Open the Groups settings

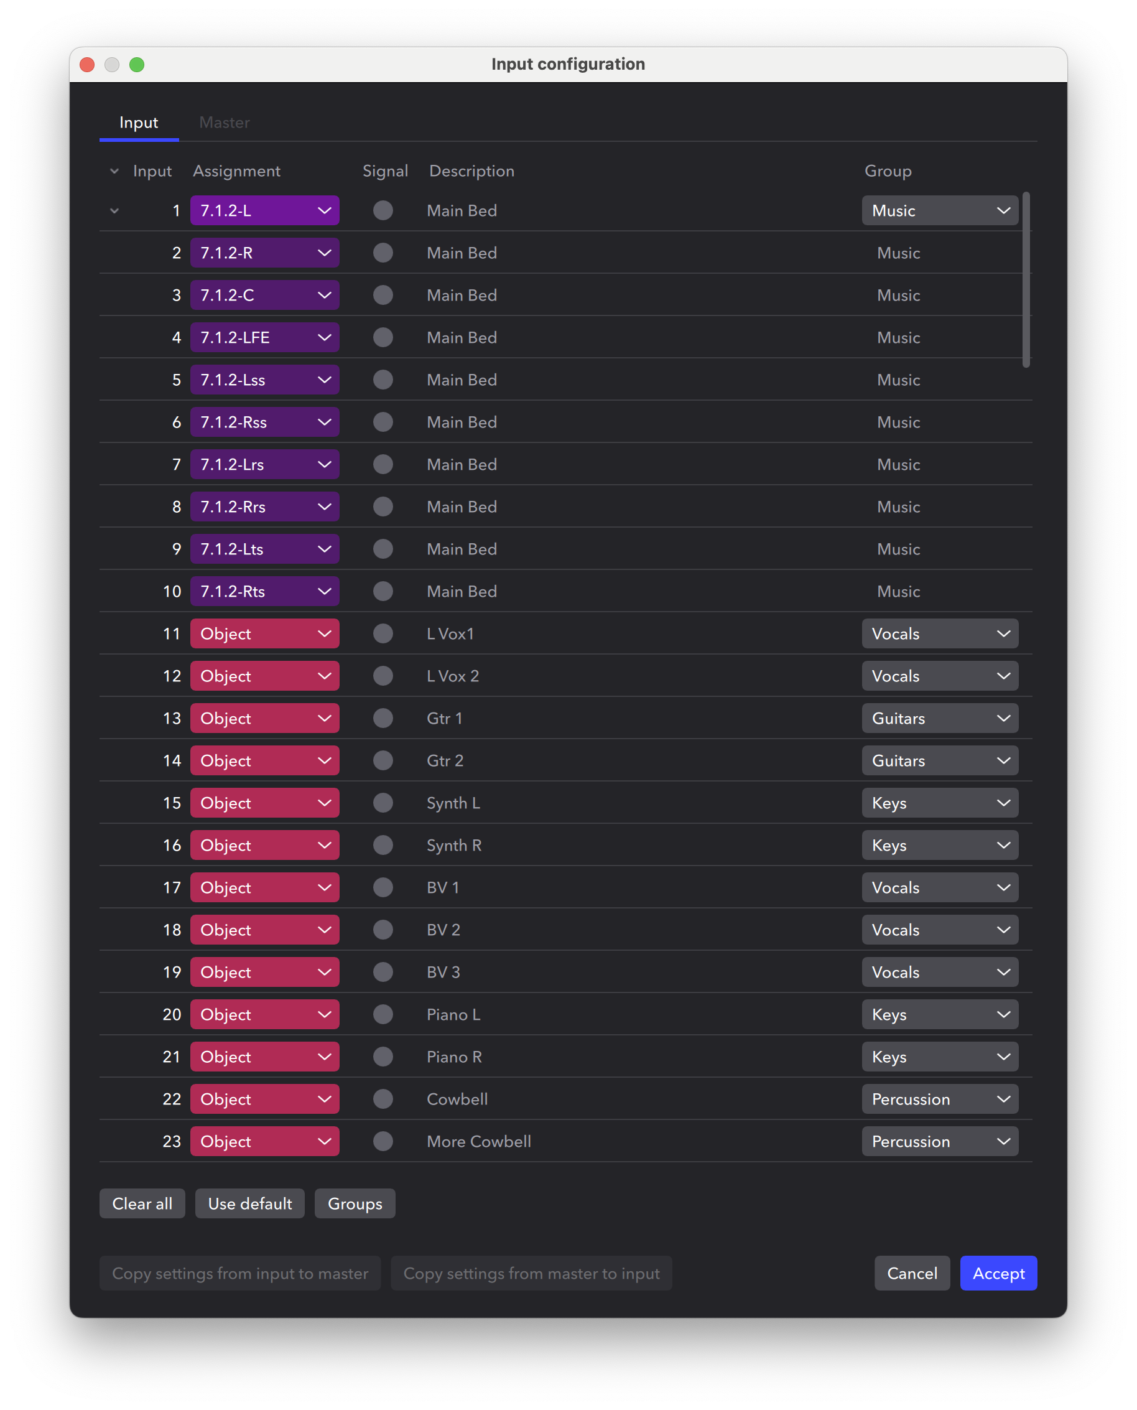[x=355, y=1203]
